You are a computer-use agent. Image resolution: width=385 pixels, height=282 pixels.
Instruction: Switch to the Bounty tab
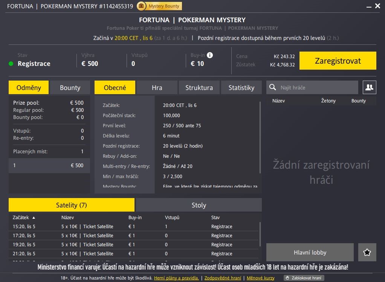tap(70, 88)
